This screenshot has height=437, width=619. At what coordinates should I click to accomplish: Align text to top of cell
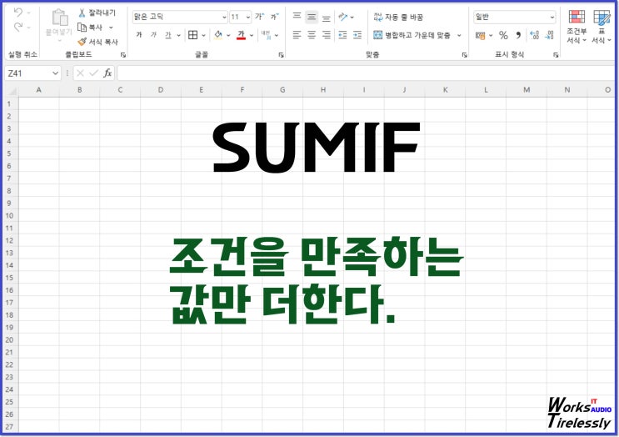(297, 17)
